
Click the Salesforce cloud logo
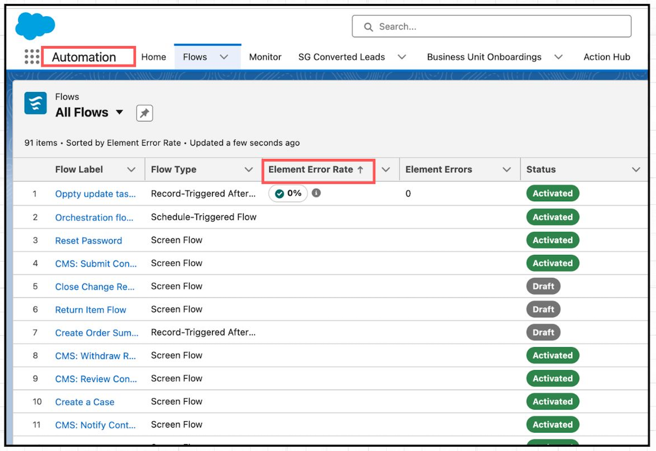coord(35,25)
